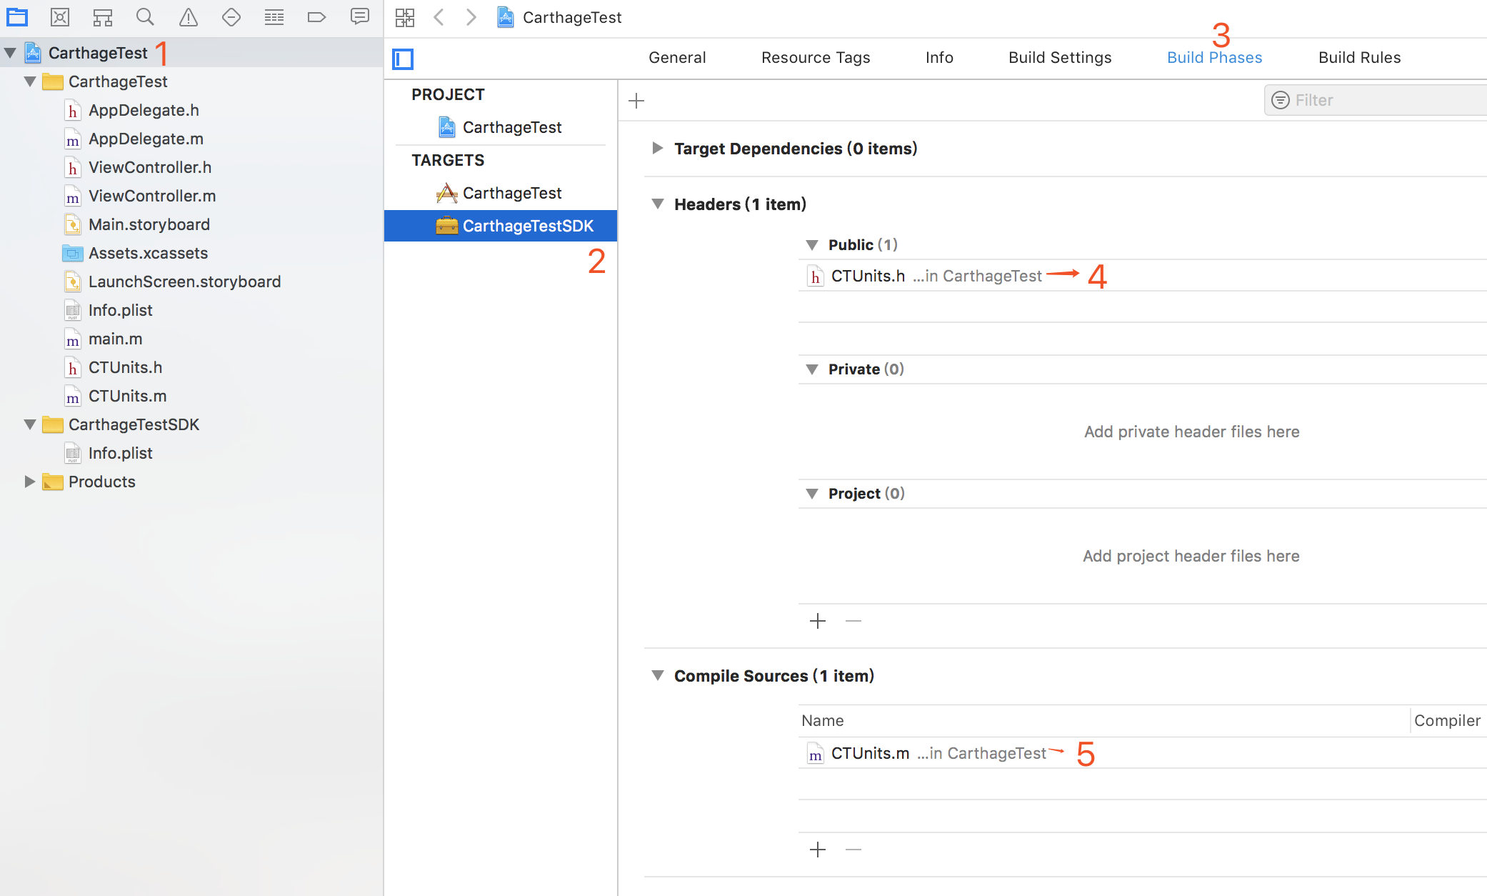Switch to the General tab
The width and height of the screenshot is (1487, 896).
click(x=677, y=58)
